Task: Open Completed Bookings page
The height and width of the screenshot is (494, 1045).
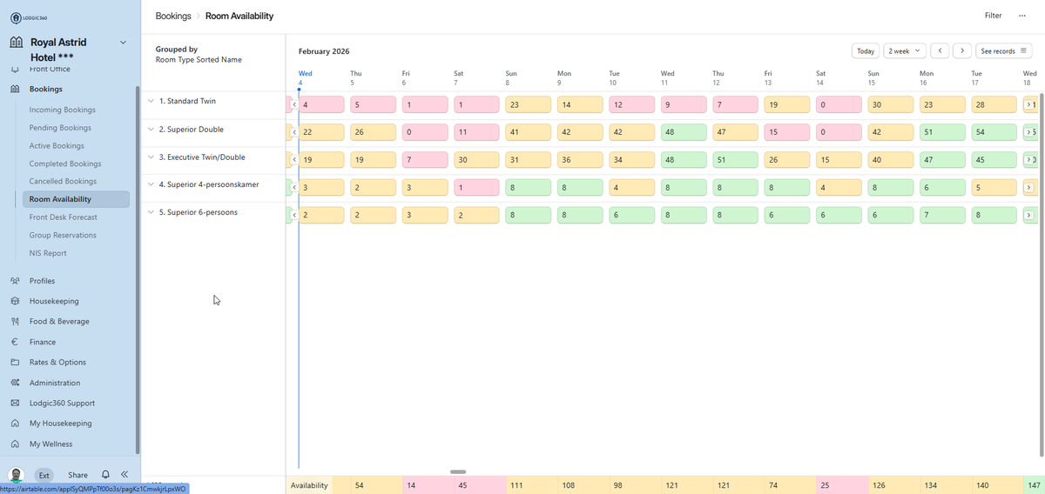Action: tap(65, 164)
